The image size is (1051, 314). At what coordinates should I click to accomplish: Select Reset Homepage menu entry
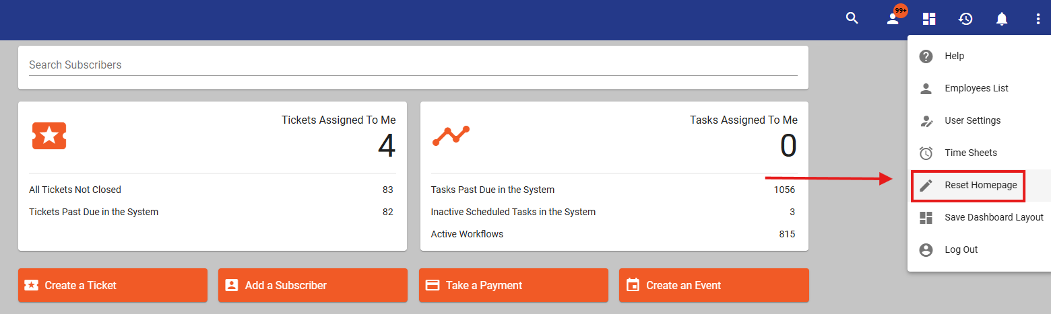click(x=979, y=185)
